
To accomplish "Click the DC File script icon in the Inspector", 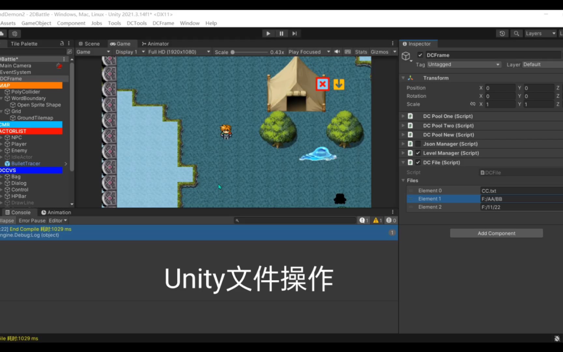I will 410,162.
